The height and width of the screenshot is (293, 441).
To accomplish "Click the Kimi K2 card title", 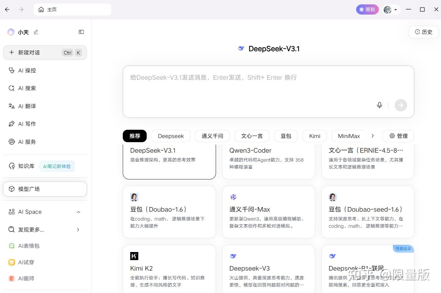I will point(141,268).
